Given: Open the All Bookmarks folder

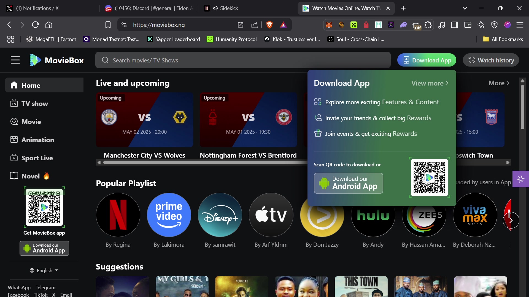Looking at the screenshot, I should click(503, 39).
